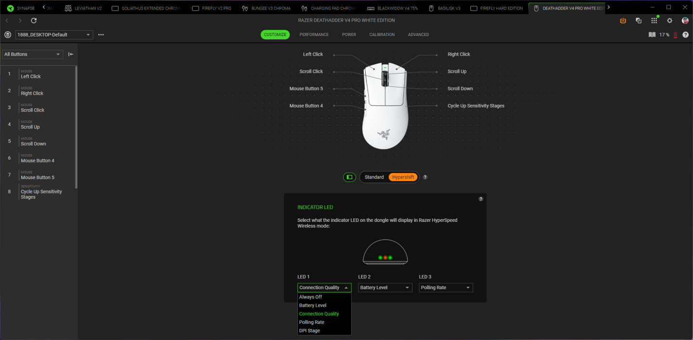Click Cycle Up Sensitivity Stages diagram label

click(x=476, y=106)
